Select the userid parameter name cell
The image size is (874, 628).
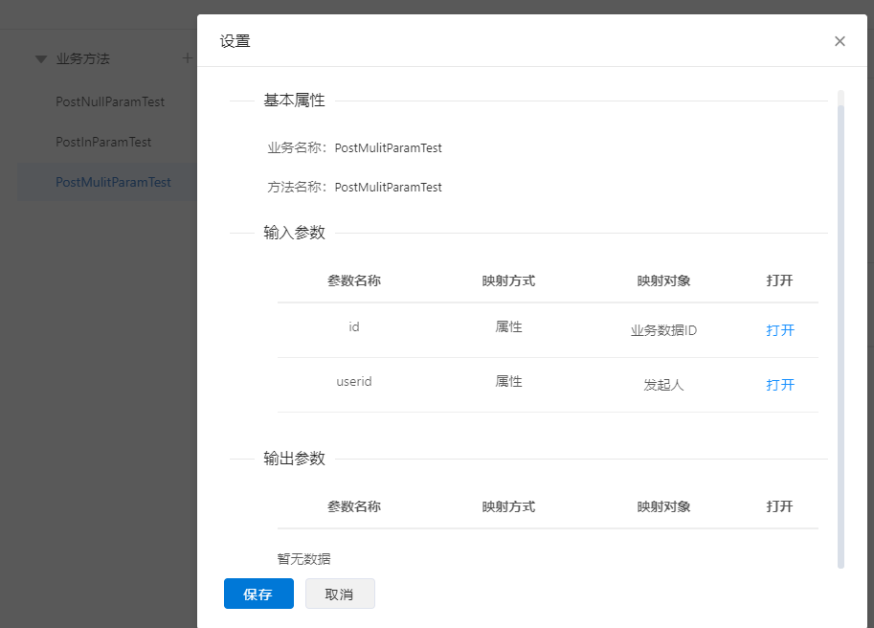click(354, 382)
